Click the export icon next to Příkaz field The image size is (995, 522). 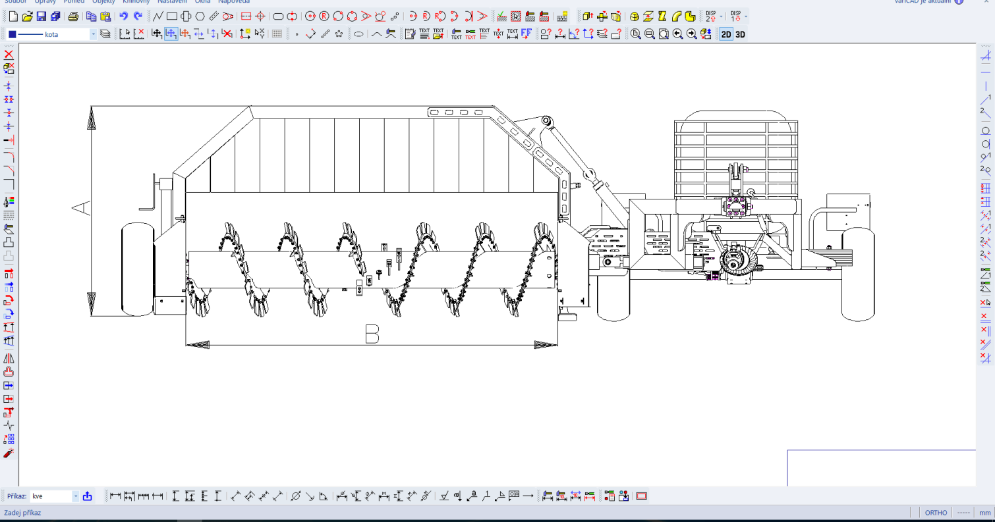tap(87, 496)
